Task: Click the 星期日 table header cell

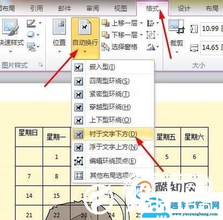Action: pyautogui.click(x=29, y=137)
